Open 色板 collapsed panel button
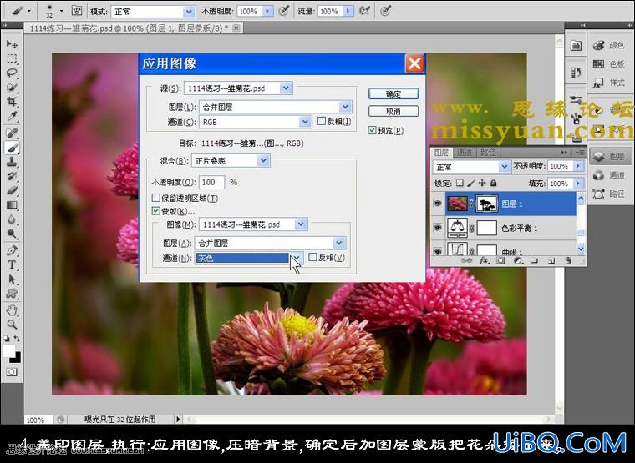The height and width of the screenshot is (463, 635). pos(608,64)
